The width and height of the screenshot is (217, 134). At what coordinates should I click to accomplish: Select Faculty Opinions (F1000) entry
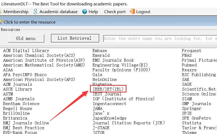[x=121, y=70]
